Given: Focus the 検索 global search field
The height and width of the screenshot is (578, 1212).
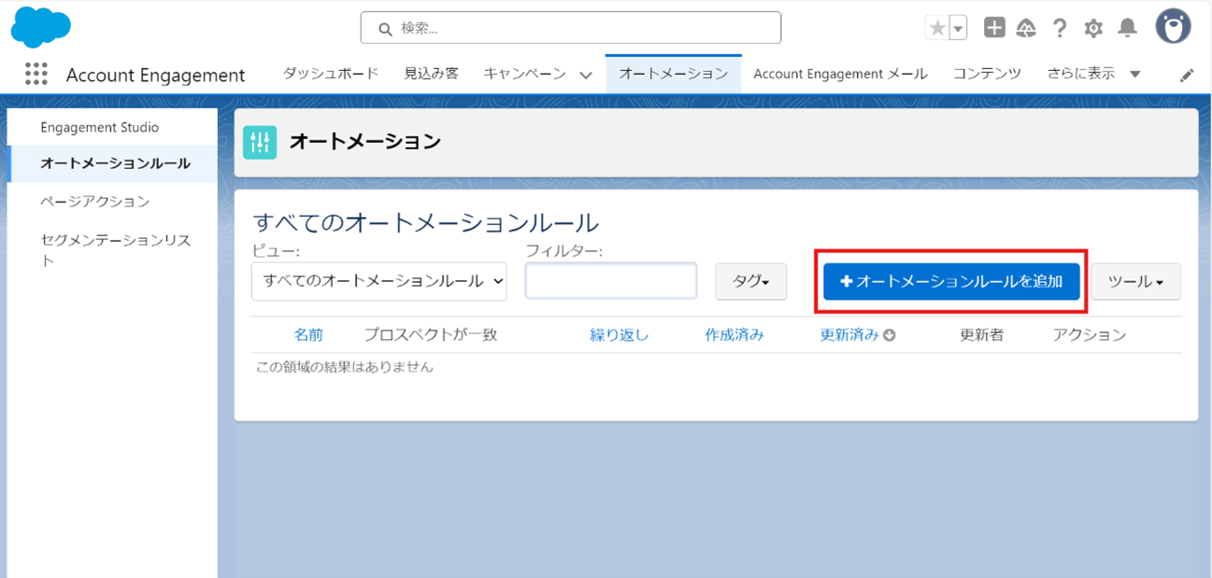Looking at the screenshot, I should (571, 28).
